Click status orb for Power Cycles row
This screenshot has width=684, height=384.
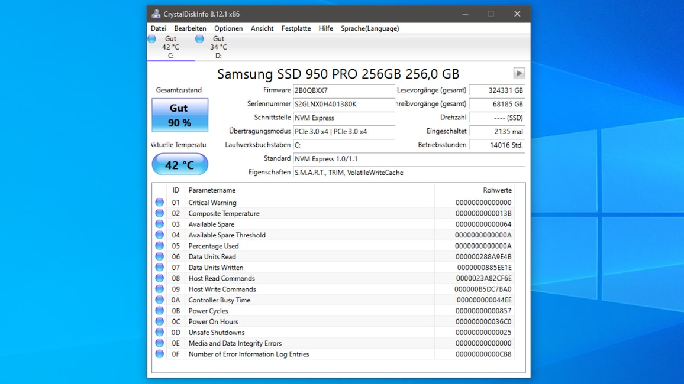[x=160, y=311]
